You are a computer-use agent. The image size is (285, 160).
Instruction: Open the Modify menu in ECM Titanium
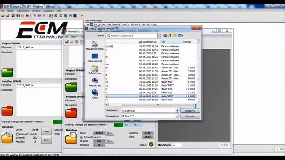click(x=10, y=11)
